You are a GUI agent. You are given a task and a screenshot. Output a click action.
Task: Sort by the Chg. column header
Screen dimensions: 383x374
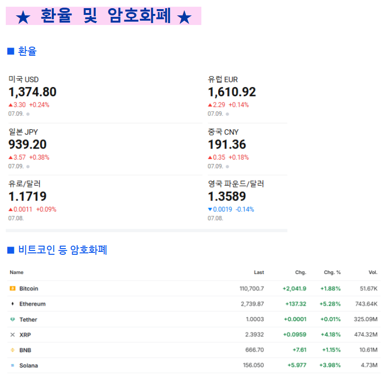301,273
